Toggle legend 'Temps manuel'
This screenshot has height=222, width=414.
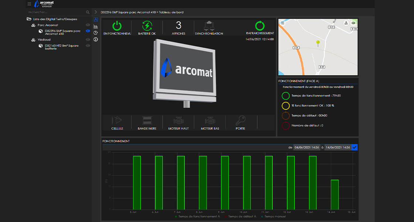pyautogui.click(x=274, y=216)
